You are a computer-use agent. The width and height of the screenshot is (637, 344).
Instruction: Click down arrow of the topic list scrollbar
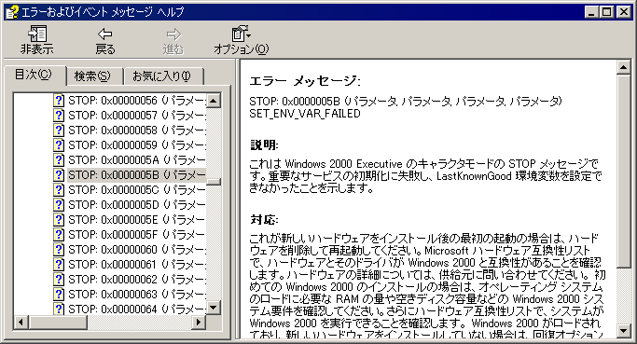[214, 308]
